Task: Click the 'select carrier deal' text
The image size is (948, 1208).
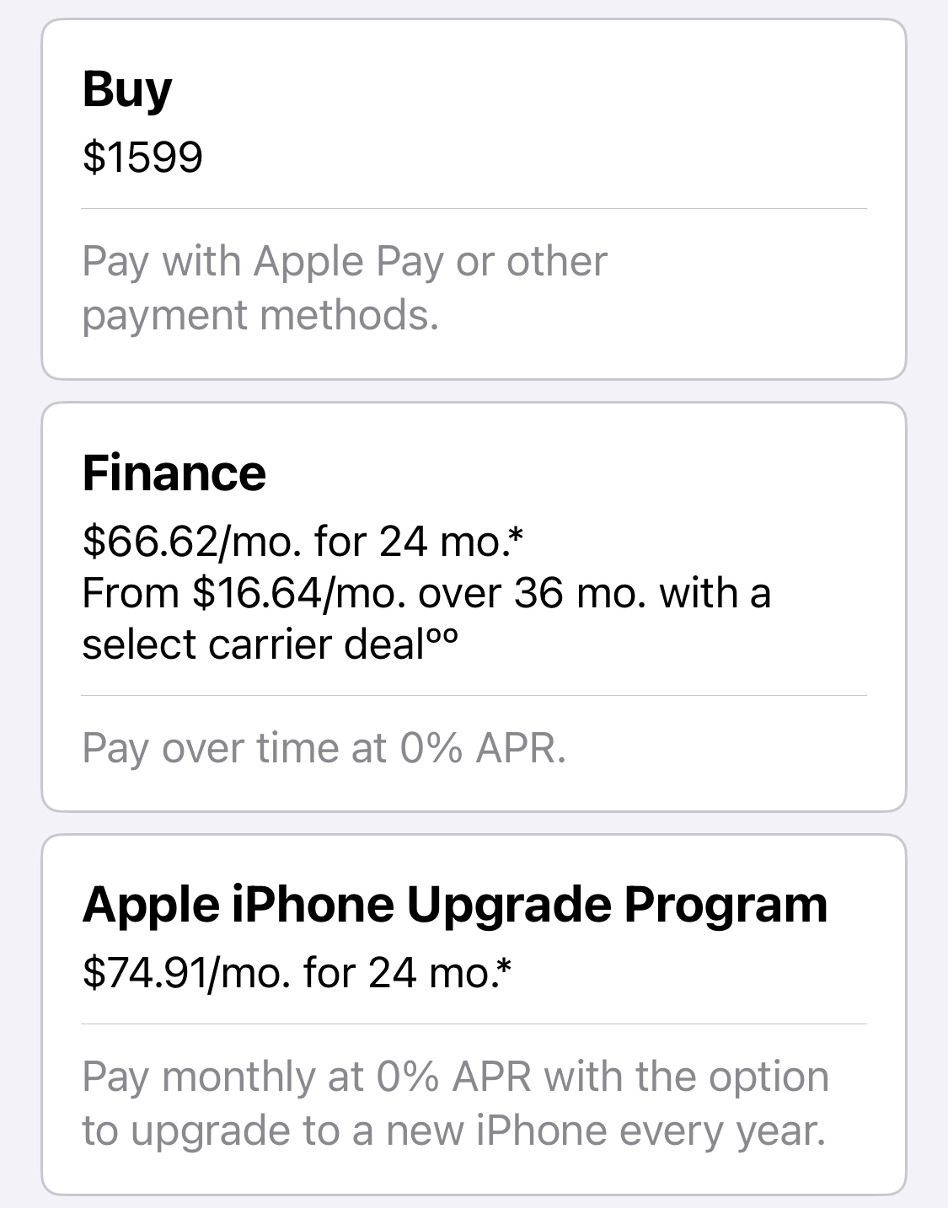Action: tap(251, 645)
